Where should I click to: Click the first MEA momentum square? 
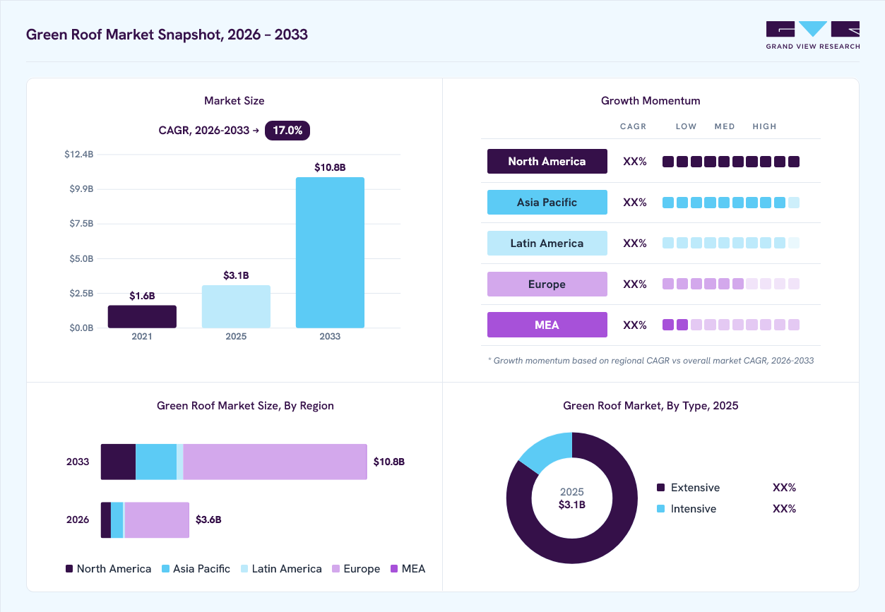668,325
